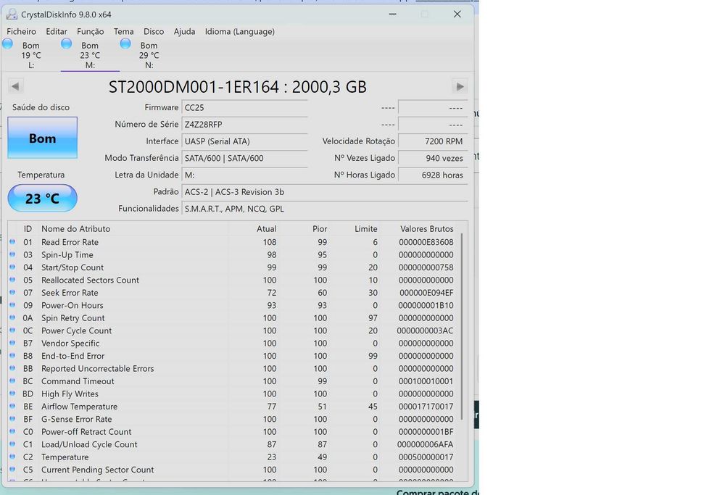The height and width of the screenshot is (495, 725).
Task: Click the rotation speed field 7200 RPM
Action: coord(433,141)
